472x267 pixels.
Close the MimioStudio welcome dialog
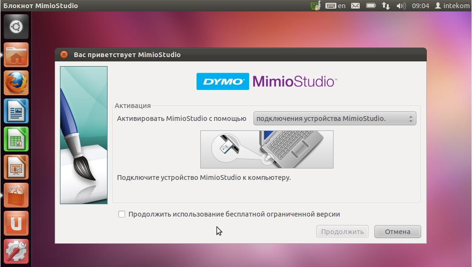[x=64, y=54]
